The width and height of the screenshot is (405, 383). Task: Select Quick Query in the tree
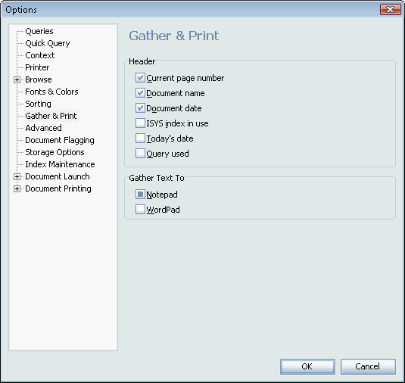(48, 43)
